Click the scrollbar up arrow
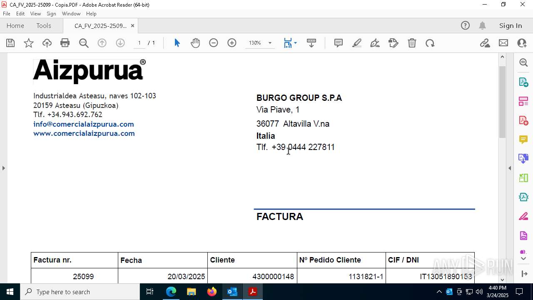Screen dimensions: 533x300 click(x=502, y=57)
